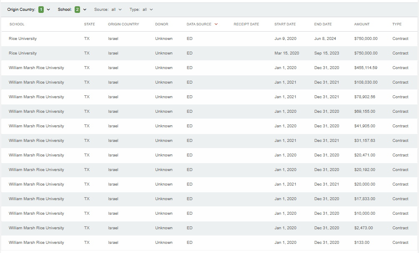Click Contract type in the $20,192.00 row

coord(400,170)
